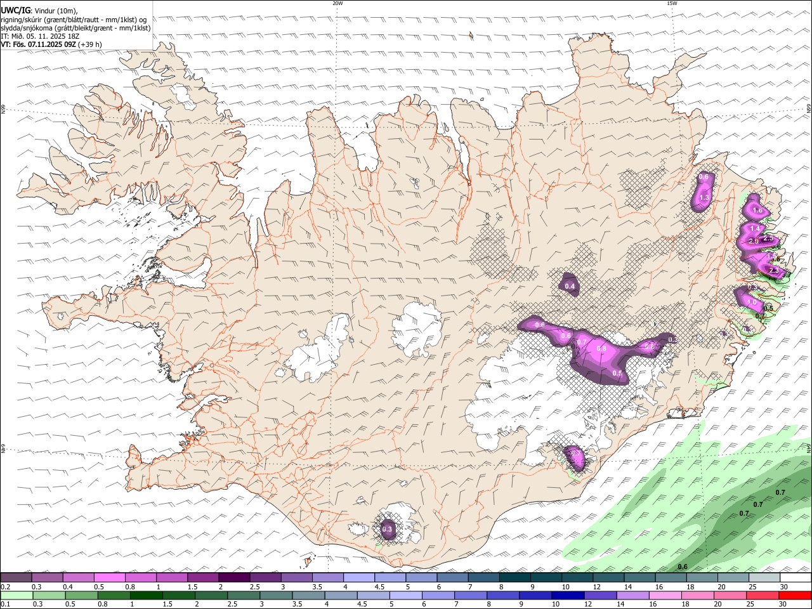This screenshot has height=609, width=812.
Task: Pick the deep blue rain swatch labeled 10
Action: point(568,596)
